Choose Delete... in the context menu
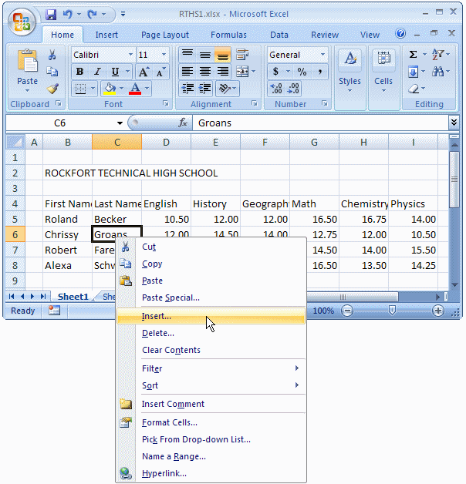The height and width of the screenshot is (484, 466). coord(211,334)
